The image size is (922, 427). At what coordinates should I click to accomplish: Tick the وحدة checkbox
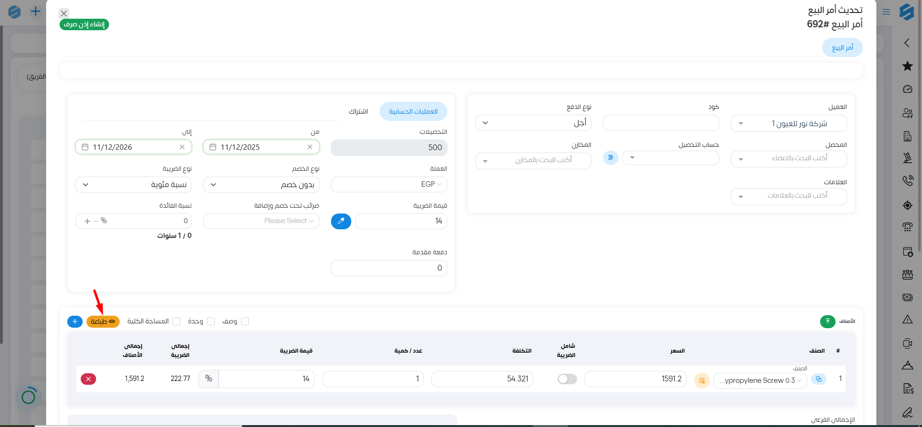pyautogui.click(x=211, y=321)
